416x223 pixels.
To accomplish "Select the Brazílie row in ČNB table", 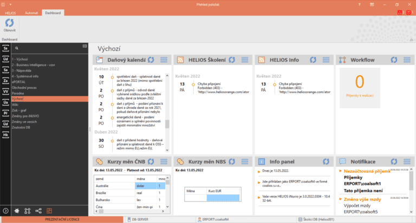I will pos(130,193).
